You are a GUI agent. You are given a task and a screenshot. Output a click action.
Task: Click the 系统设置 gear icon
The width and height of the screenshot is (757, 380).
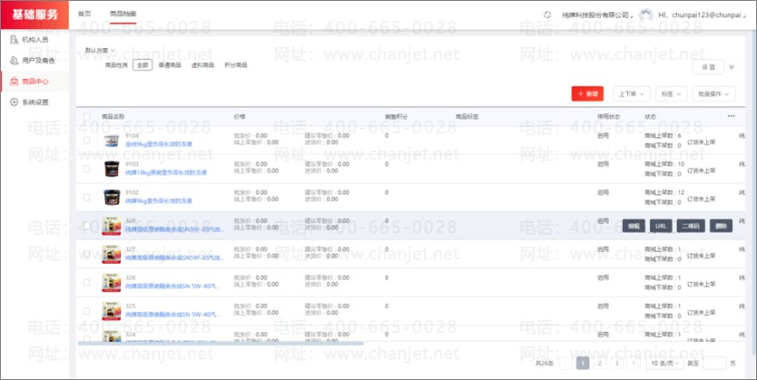14,102
